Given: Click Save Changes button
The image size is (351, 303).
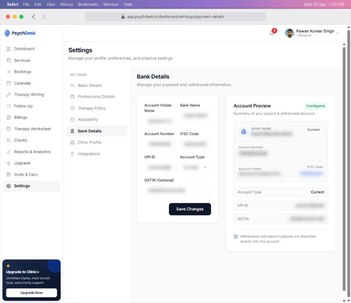Looking at the screenshot, I should coord(190,209).
